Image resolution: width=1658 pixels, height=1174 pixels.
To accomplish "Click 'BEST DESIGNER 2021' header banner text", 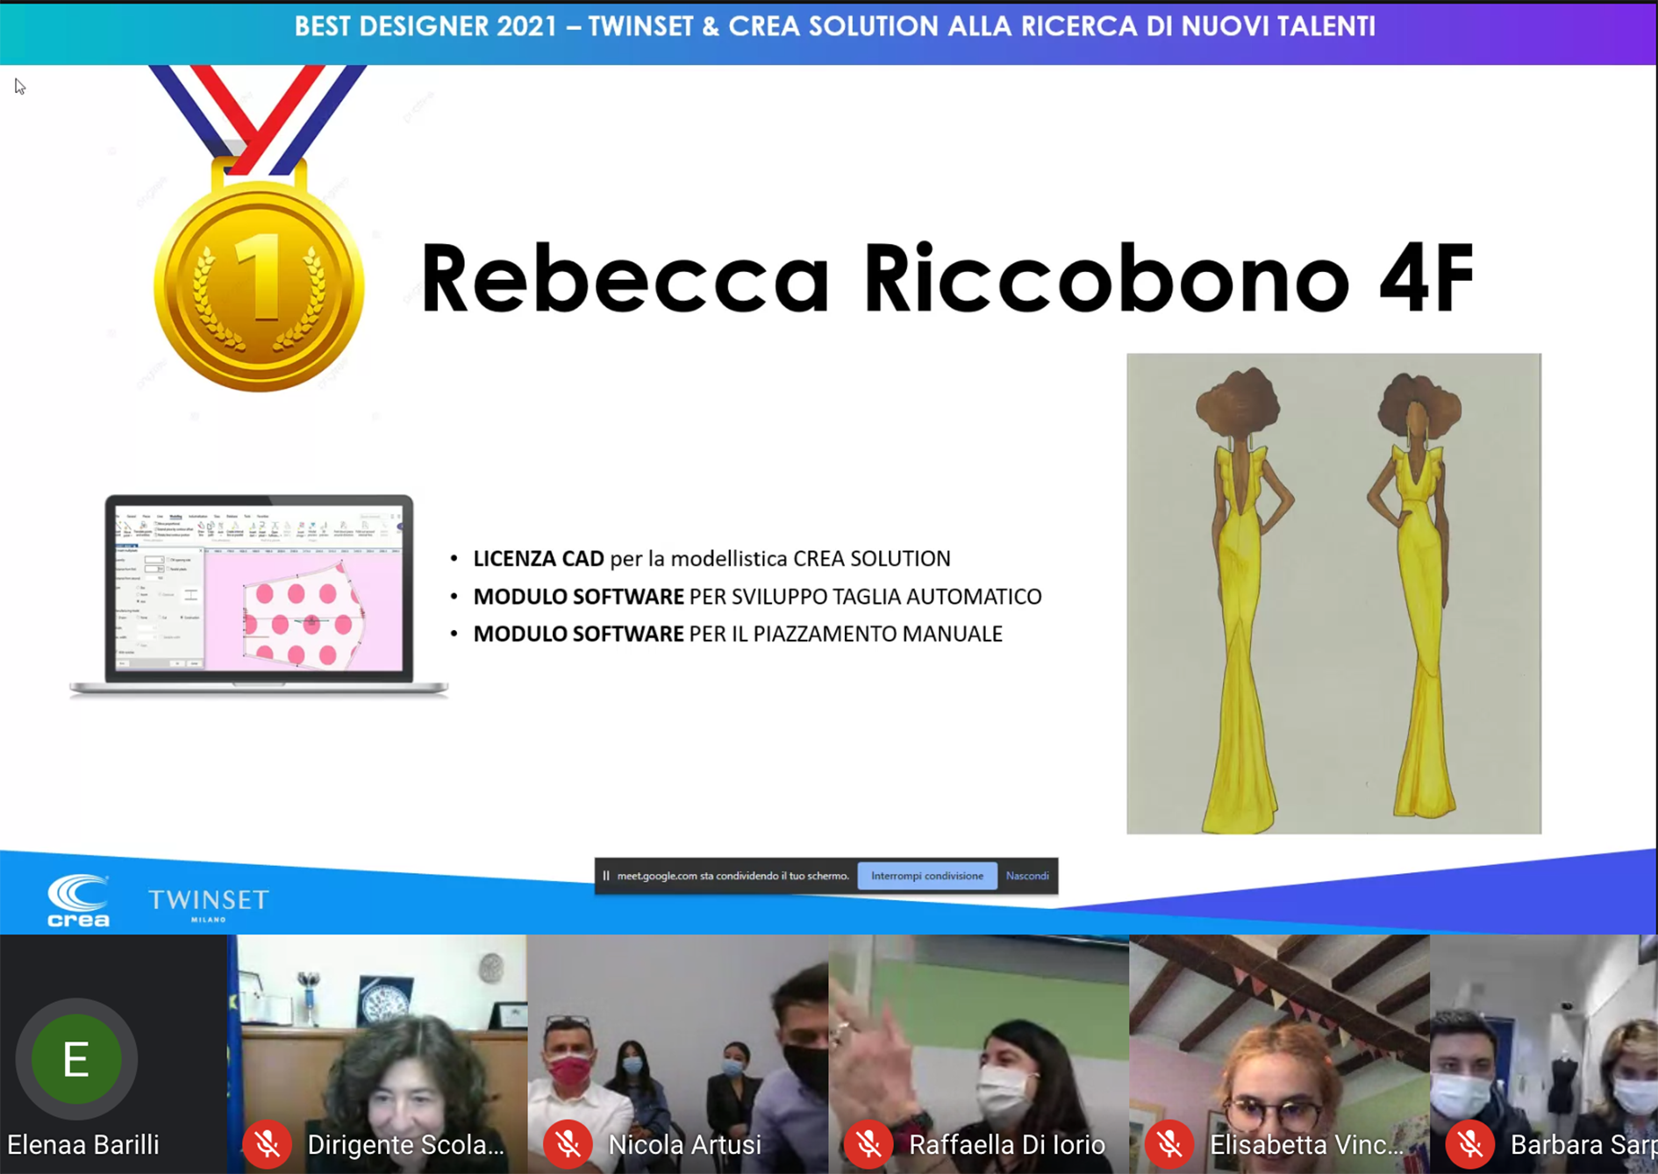I will coord(425,26).
